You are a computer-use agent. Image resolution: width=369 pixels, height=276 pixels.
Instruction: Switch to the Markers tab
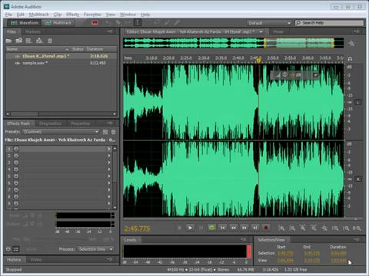click(x=33, y=31)
